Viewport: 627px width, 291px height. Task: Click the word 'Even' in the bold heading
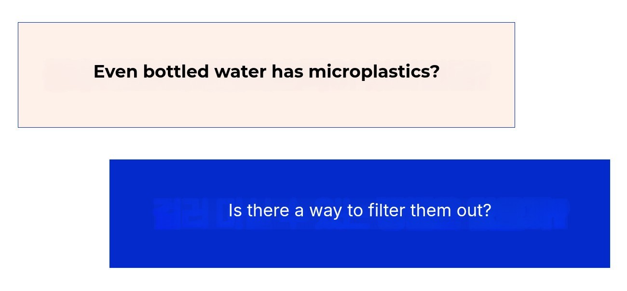click(115, 72)
